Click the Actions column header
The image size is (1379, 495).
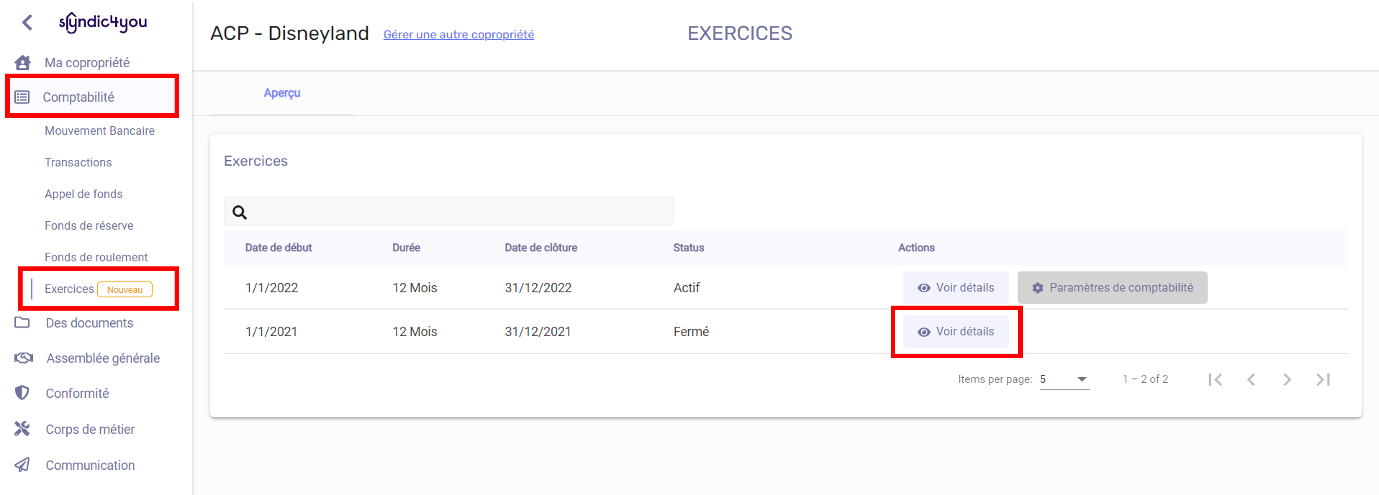click(x=916, y=247)
